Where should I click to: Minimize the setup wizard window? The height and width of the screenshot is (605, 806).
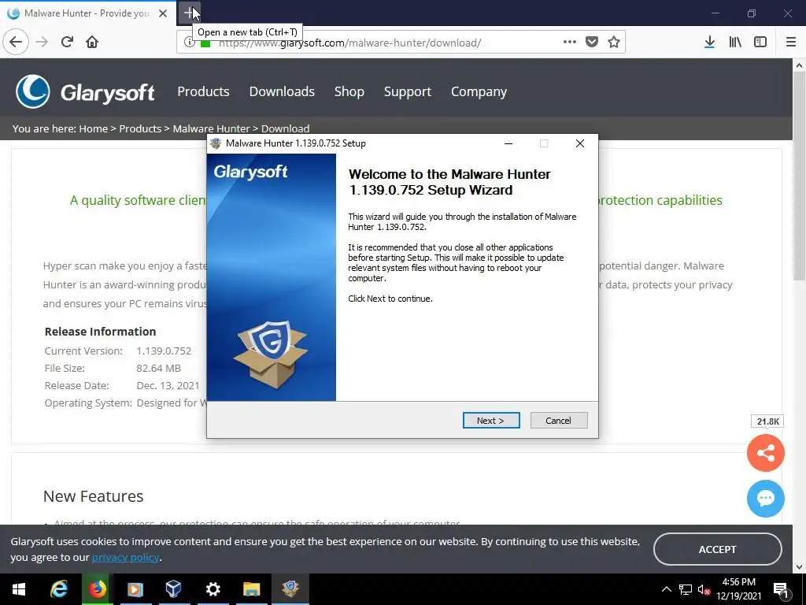click(508, 143)
